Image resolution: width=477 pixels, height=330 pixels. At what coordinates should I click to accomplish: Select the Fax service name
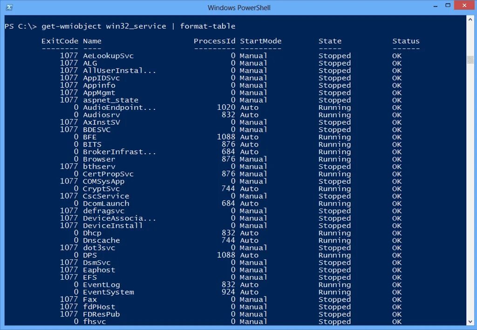[90, 300]
